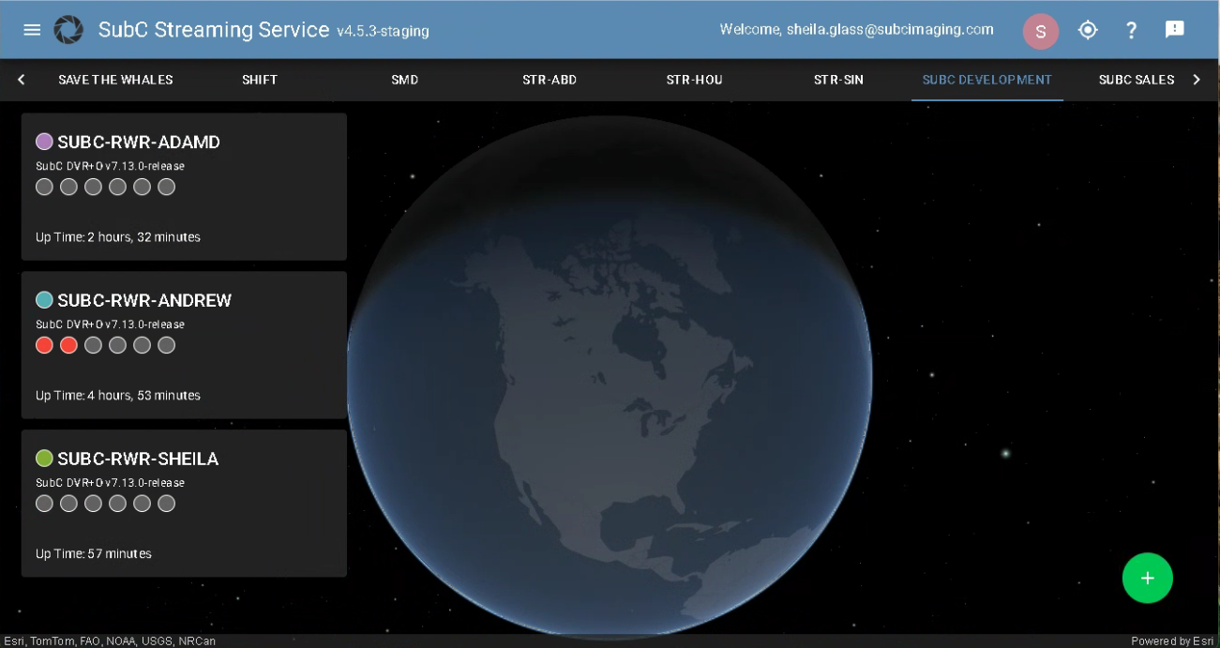Click the recenter location target icon

coord(1088,30)
